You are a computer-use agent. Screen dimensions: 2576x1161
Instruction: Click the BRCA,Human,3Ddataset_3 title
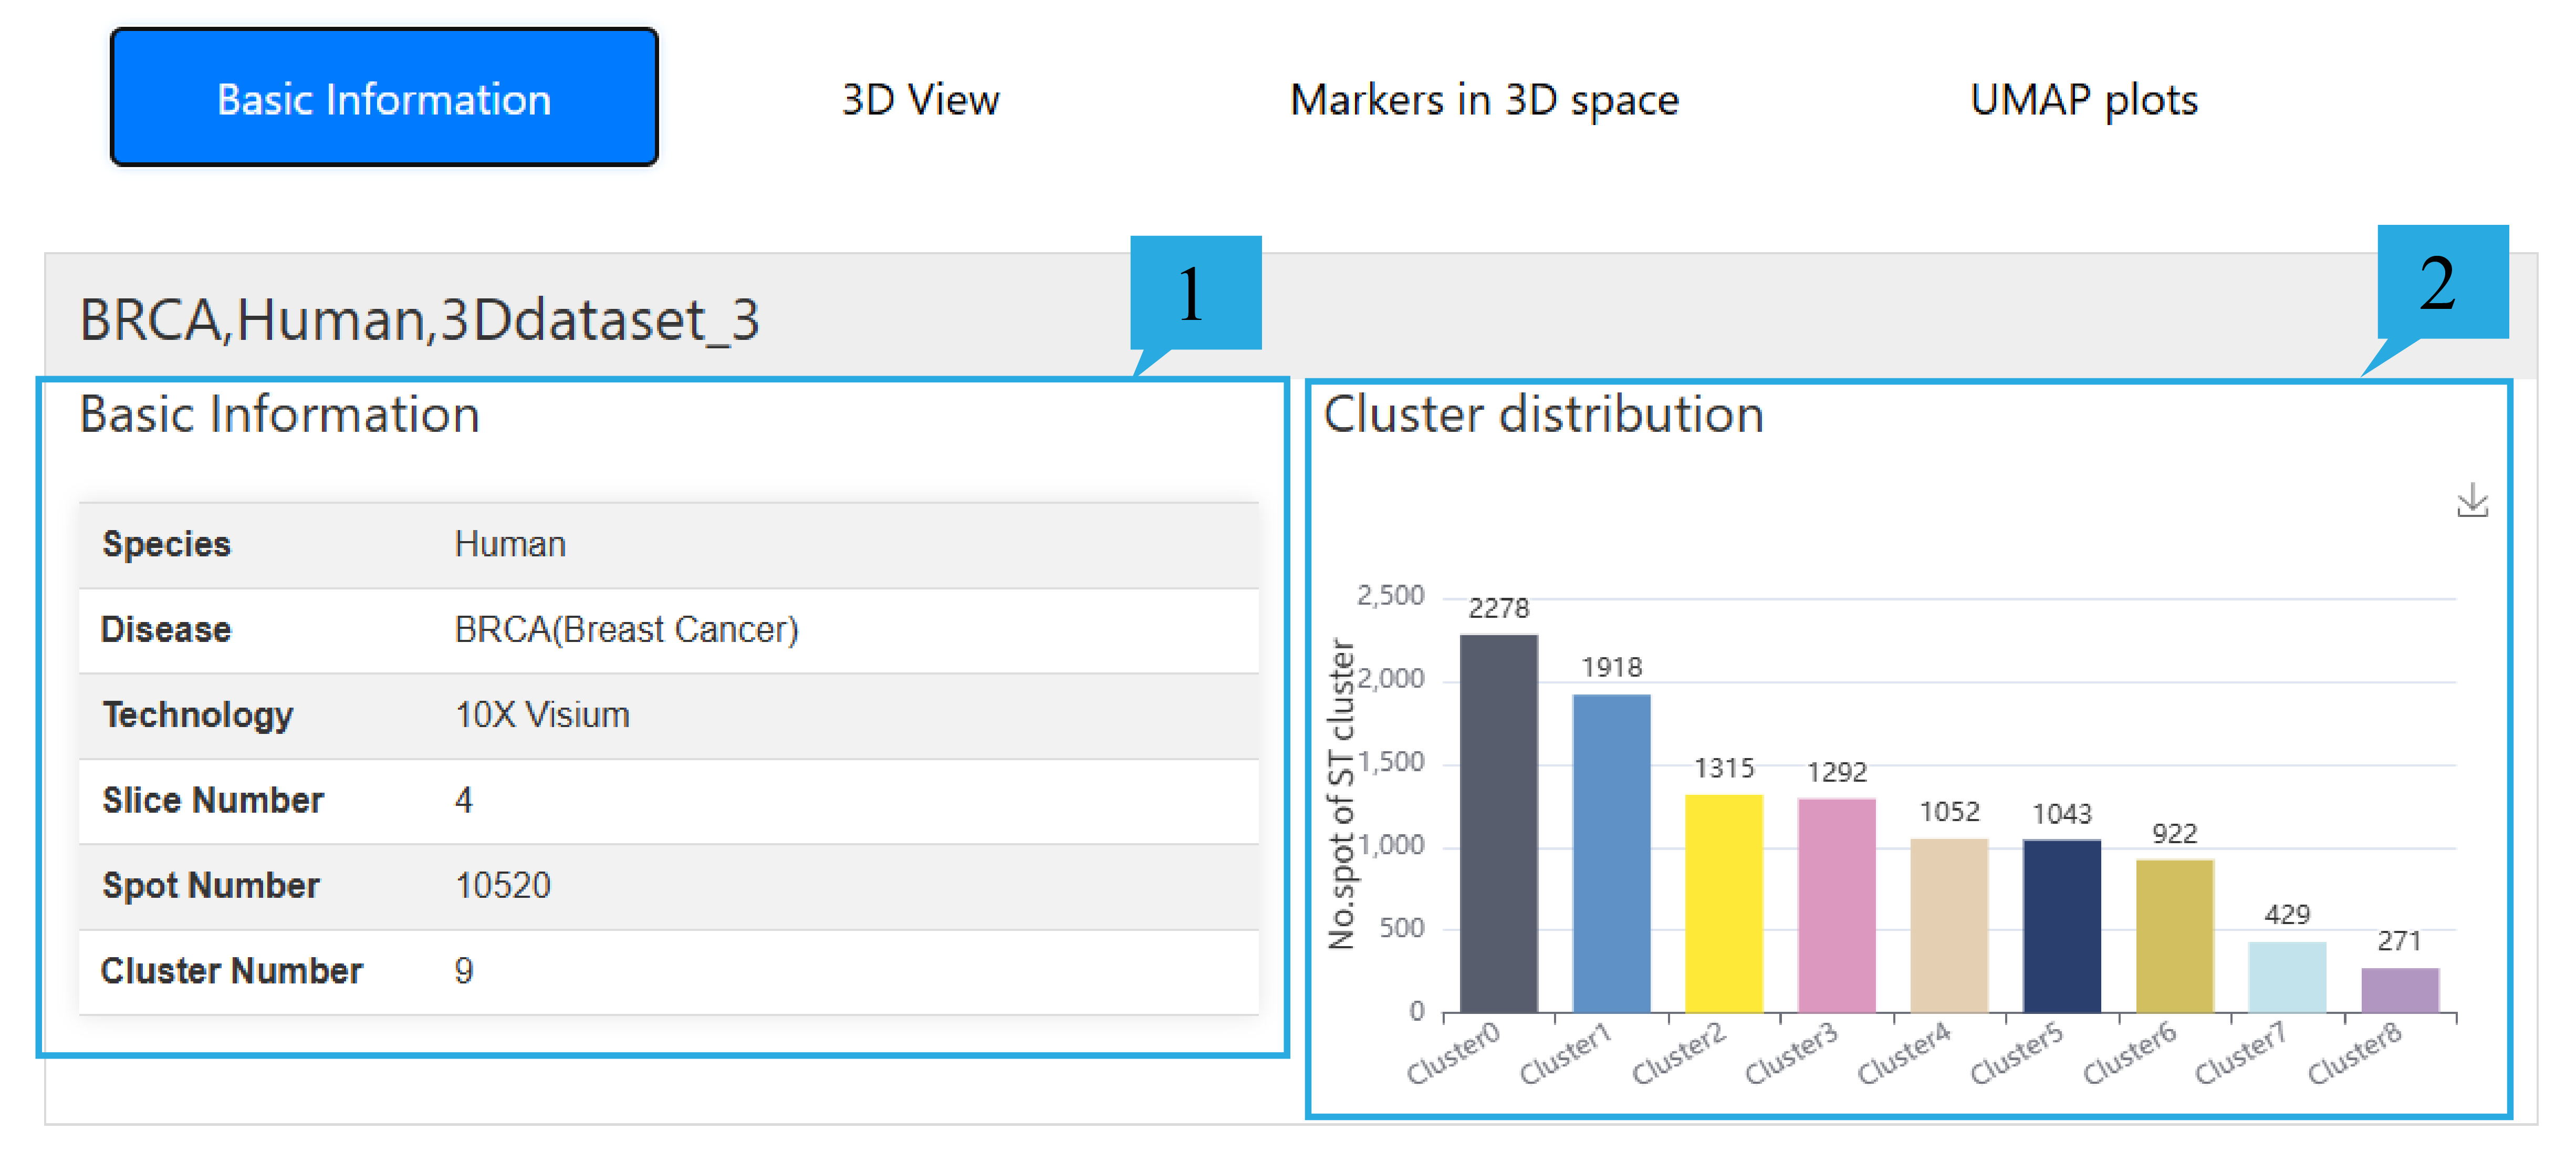419,320
